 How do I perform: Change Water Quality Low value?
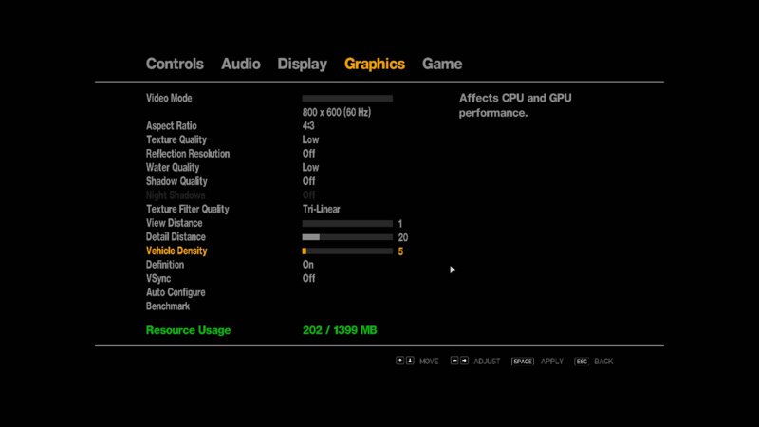point(310,168)
